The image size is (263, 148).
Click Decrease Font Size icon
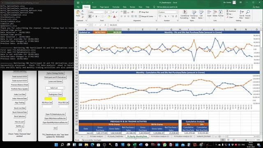116,12
